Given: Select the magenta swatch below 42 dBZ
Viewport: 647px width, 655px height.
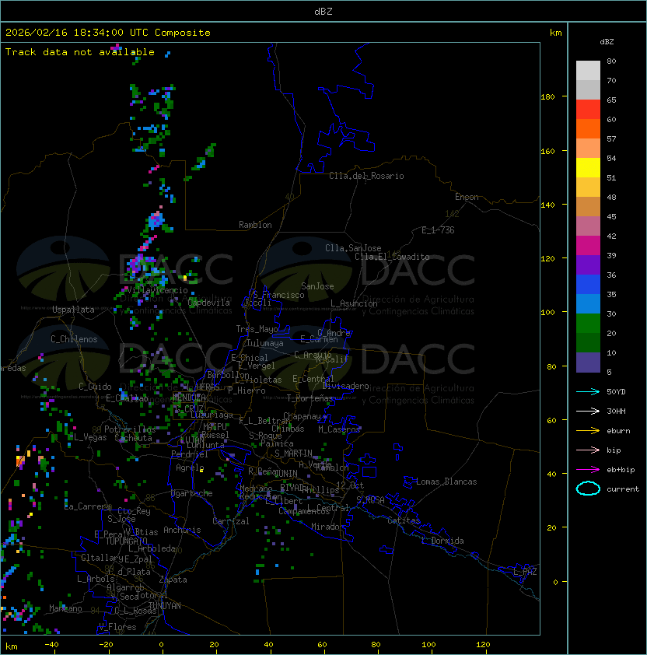Looking at the screenshot, I should click(x=588, y=246).
